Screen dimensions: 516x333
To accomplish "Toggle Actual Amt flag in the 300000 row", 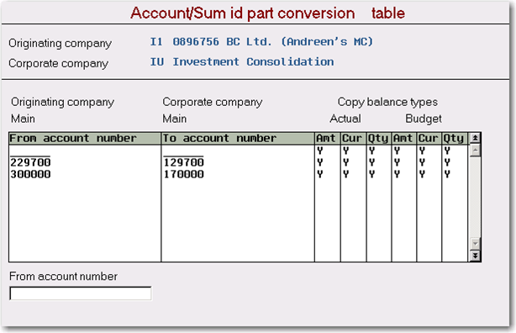I will pos(320,174).
